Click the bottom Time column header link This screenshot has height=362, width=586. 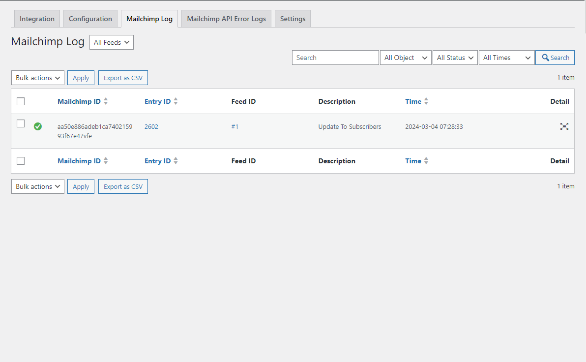pos(413,161)
